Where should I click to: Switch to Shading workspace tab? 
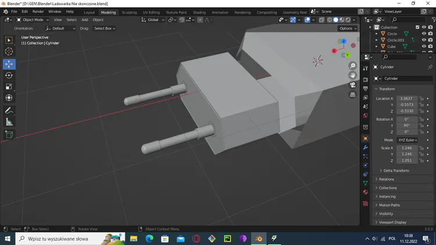tap(199, 12)
